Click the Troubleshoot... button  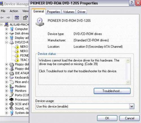112,91
